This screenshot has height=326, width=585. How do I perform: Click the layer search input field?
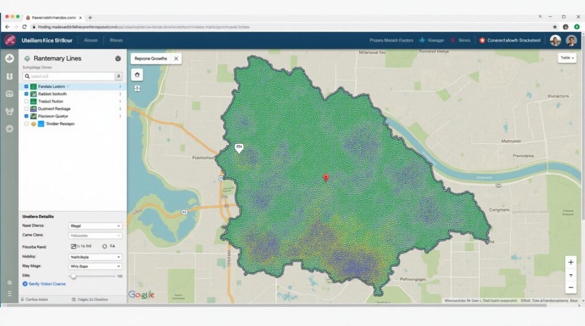pyautogui.click(x=69, y=76)
